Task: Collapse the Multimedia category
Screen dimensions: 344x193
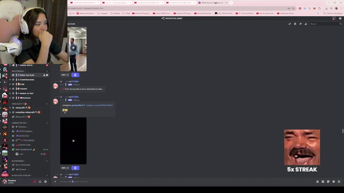Action: (19, 71)
